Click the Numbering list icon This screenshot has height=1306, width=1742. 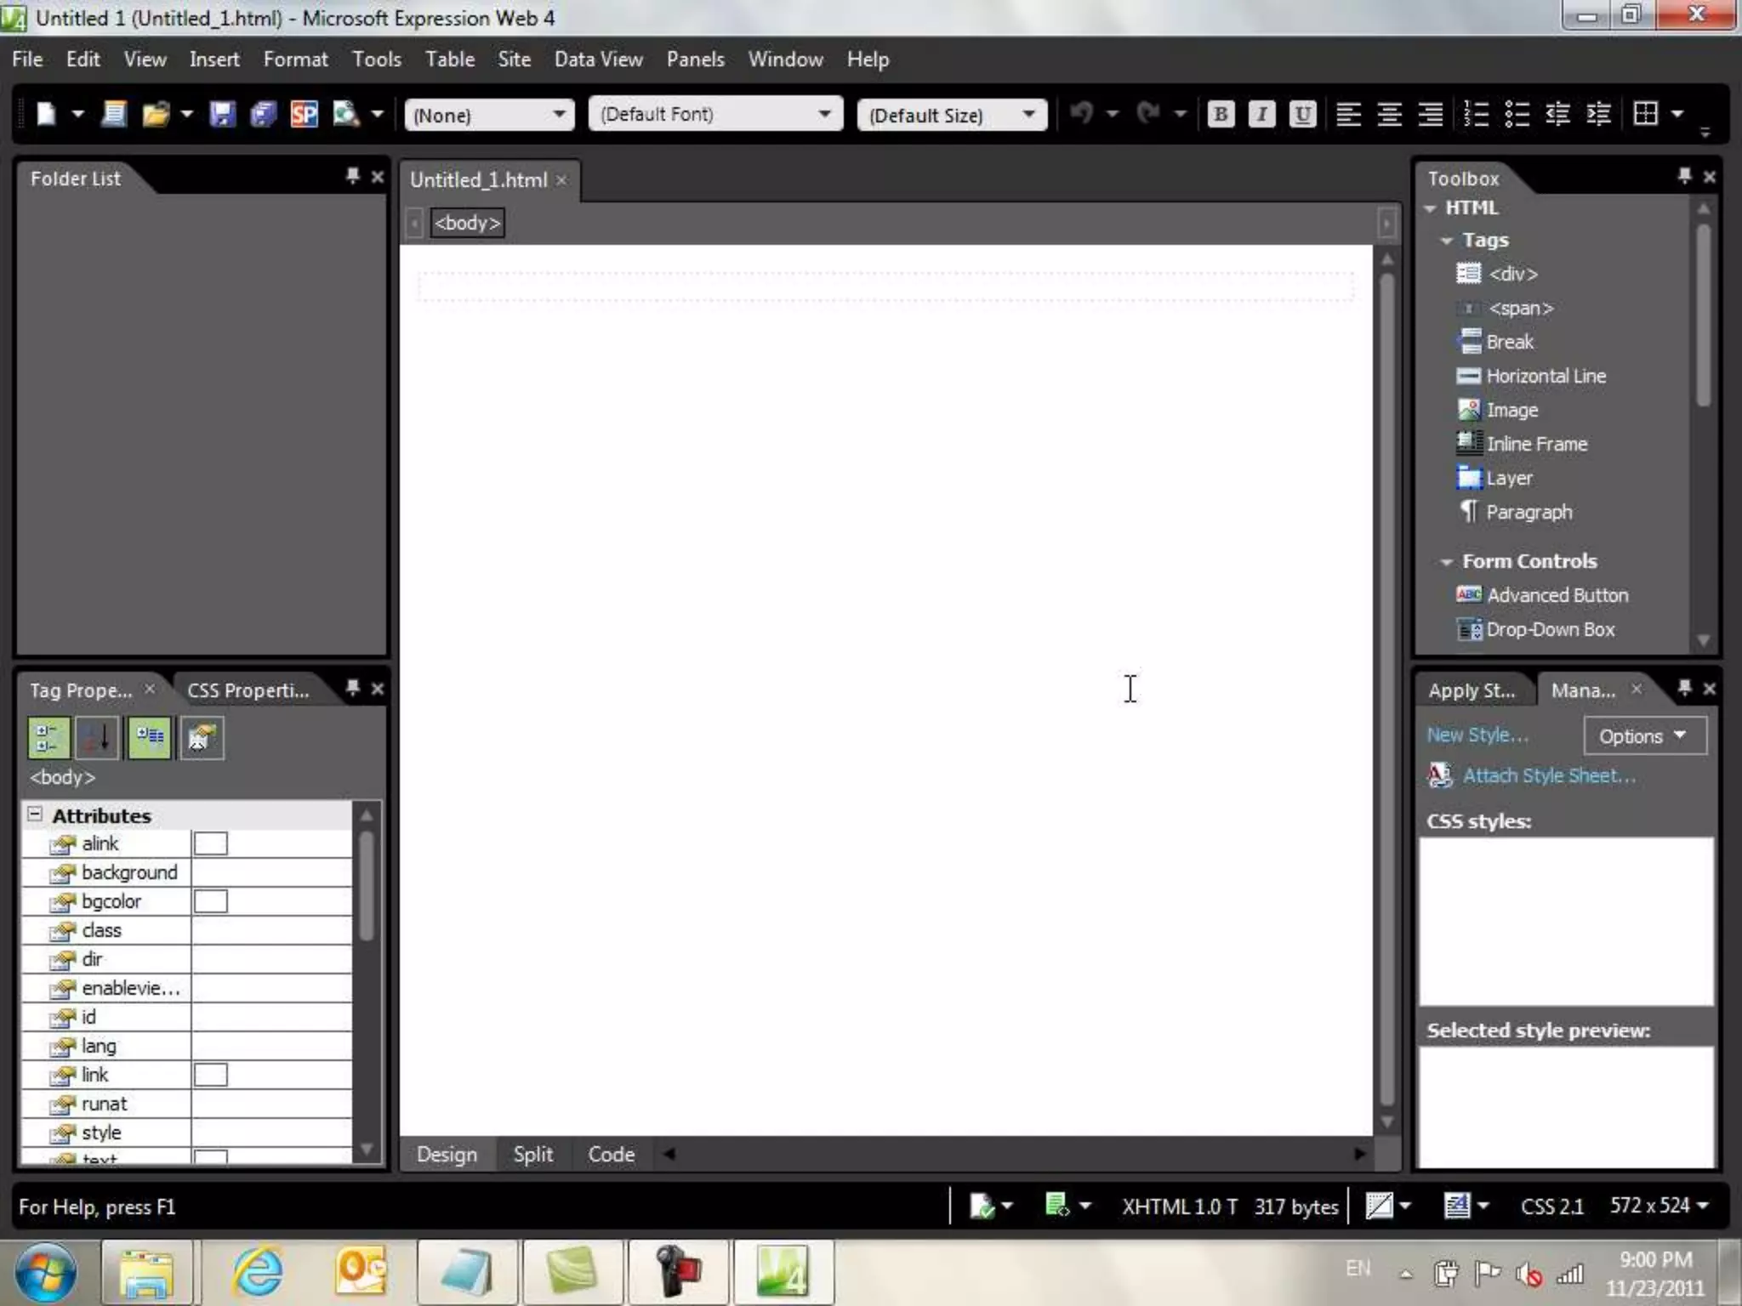click(x=1476, y=114)
